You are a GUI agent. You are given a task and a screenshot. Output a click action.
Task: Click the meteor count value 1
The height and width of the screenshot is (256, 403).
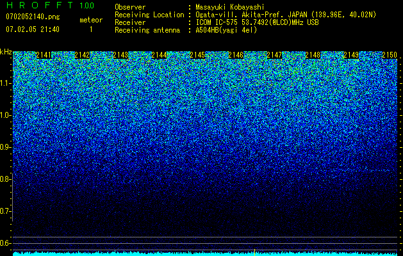click(x=91, y=29)
